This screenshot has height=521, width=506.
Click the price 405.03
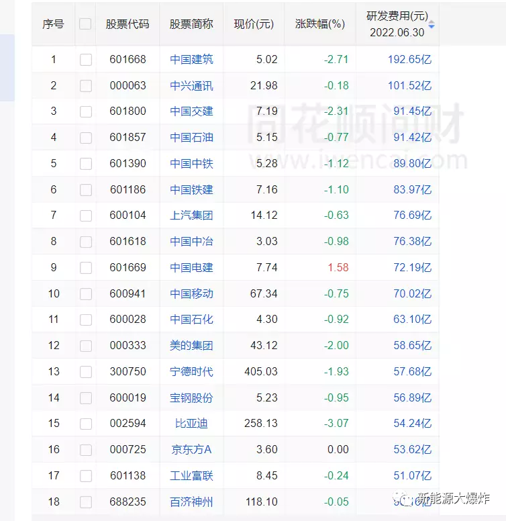[261, 371]
